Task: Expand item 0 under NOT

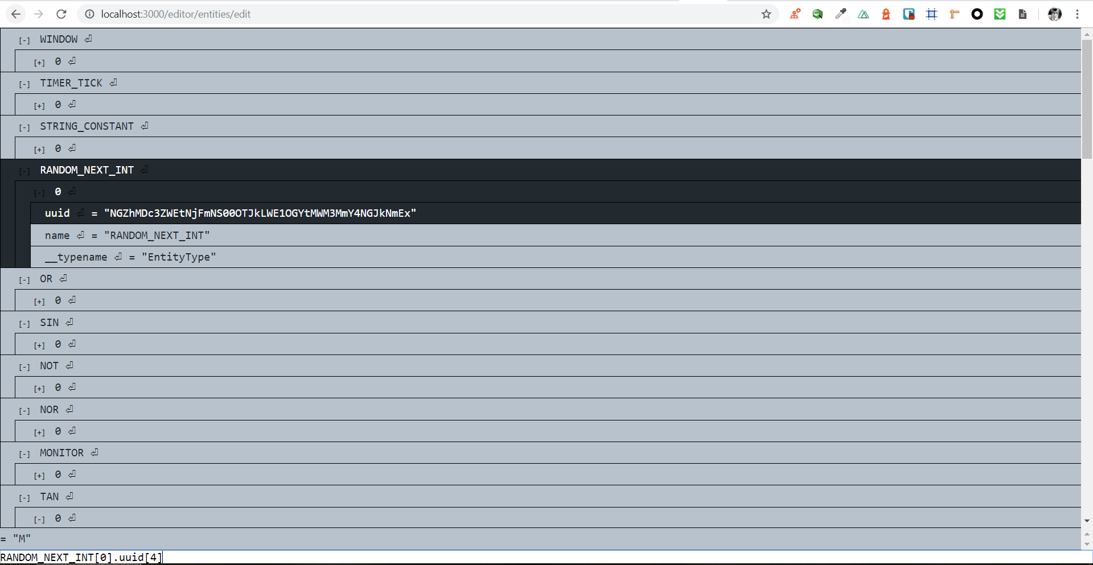Action: (39, 389)
